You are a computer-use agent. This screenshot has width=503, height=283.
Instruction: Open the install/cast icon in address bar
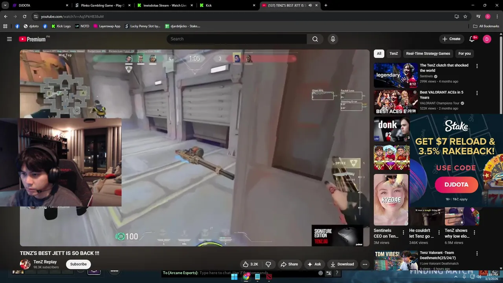tap(457, 17)
